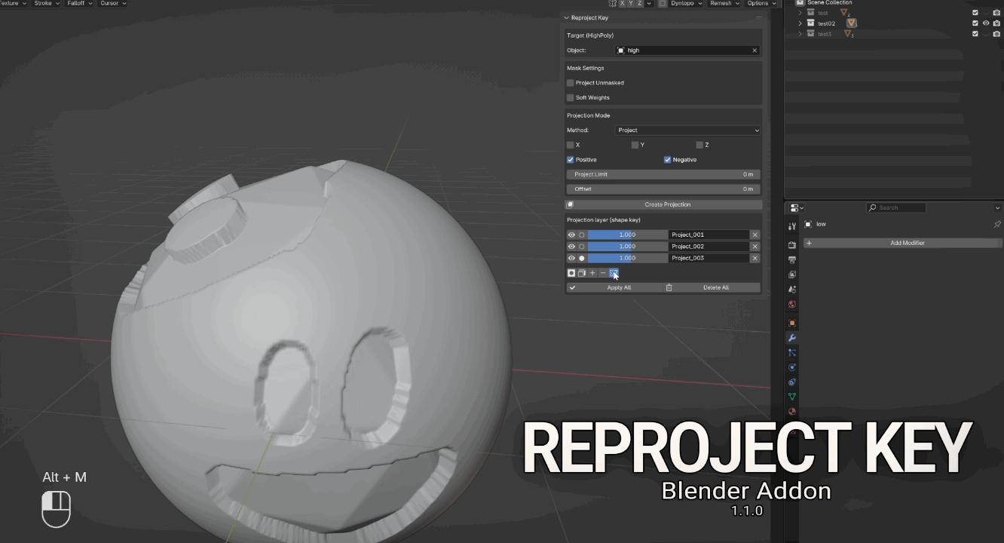Open the Dyntopo dropdown
The image size is (1004, 543).
point(687,4)
